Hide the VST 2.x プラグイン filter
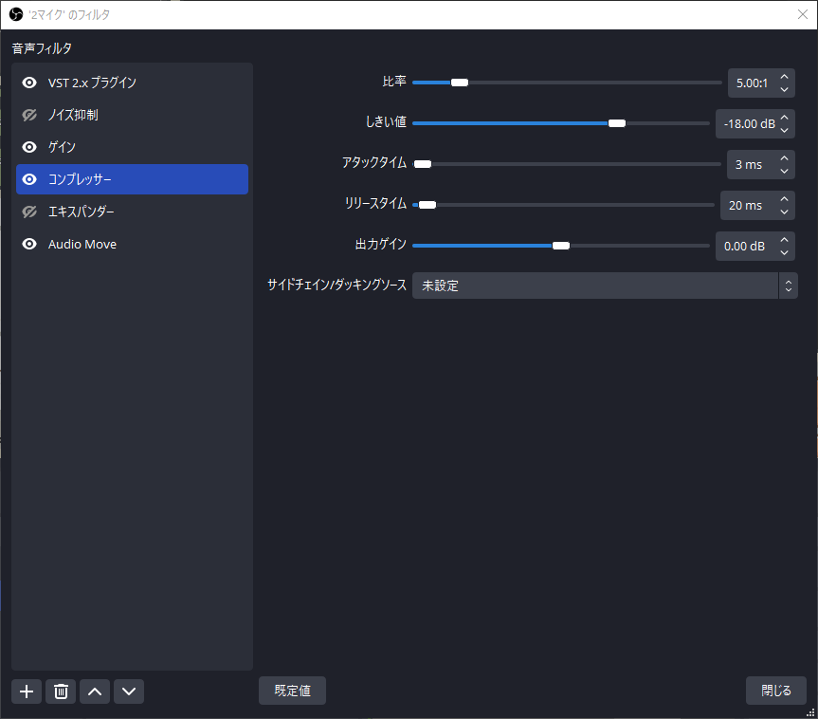The width and height of the screenshot is (818, 719). click(29, 83)
